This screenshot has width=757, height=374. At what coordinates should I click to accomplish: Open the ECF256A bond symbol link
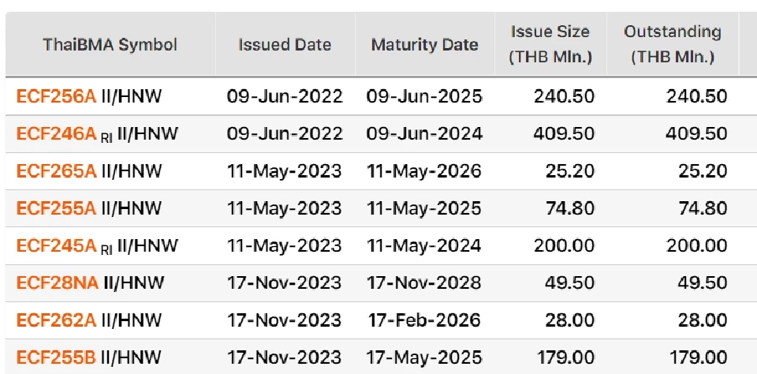tap(56, 96)
